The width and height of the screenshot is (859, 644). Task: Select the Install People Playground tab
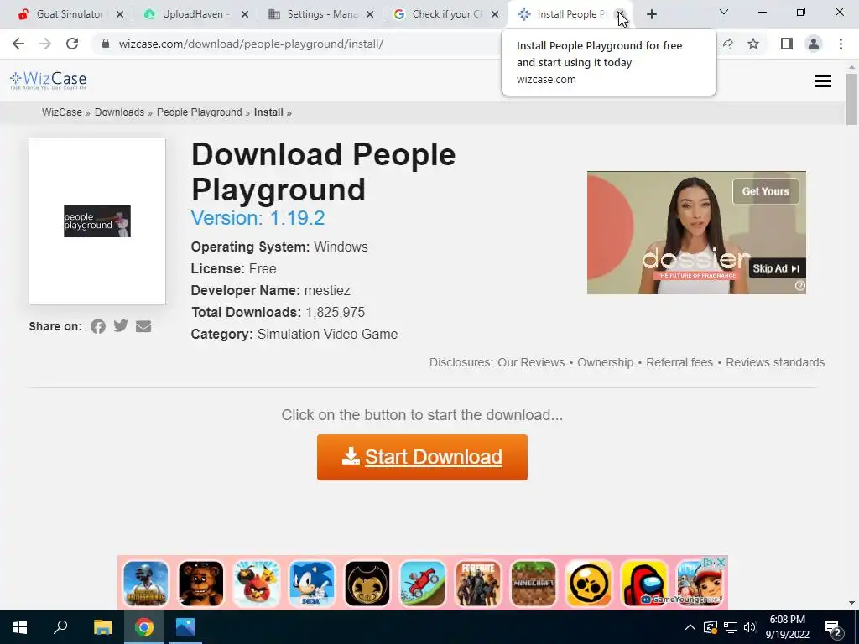pyautogui.click(x=571, y=14)
